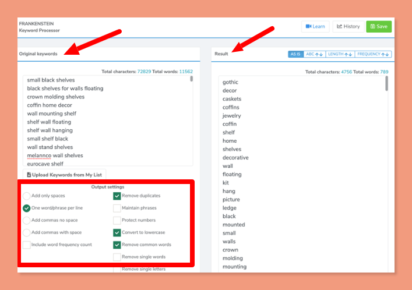Click 'small black shelves' keyword line
This screenshot has width=412, height=290.
coord(51,80)
